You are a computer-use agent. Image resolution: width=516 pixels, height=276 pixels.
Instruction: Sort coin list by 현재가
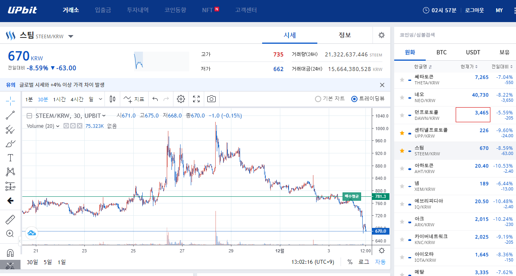pyautogui.click(x=469, y=67)
